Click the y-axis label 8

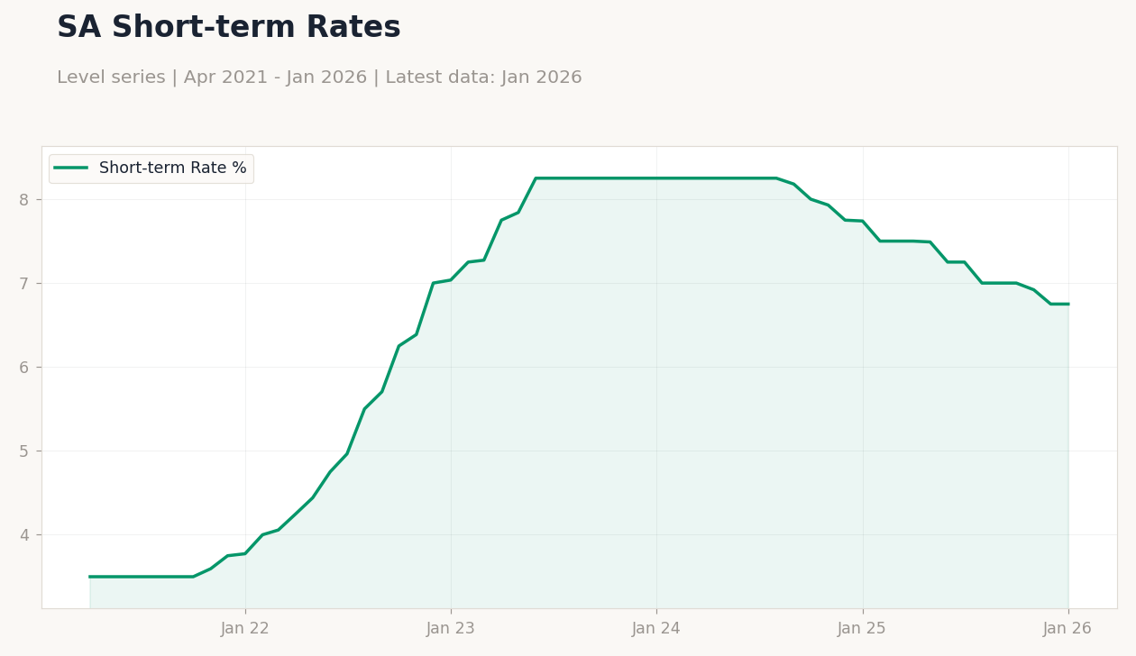point(24,200)
